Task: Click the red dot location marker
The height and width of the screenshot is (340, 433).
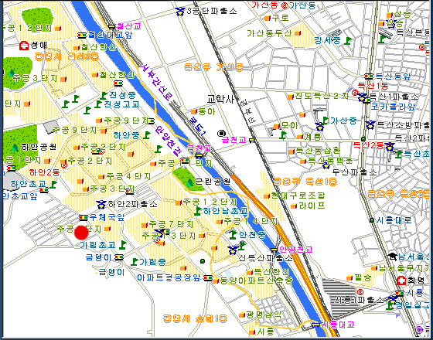Action: coord(81,233)
